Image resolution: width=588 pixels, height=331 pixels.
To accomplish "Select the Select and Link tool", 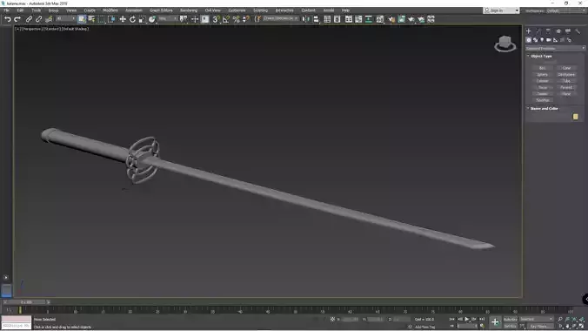I will (x=29, y=19).
